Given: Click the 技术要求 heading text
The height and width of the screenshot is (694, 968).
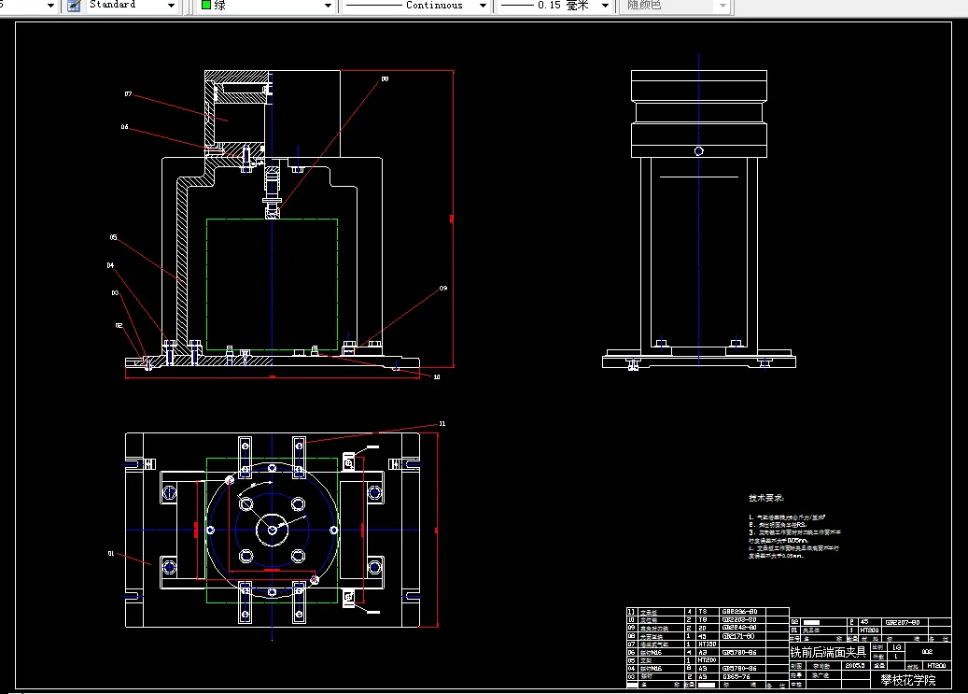Looking at the screenshot, I should point(765,499).
